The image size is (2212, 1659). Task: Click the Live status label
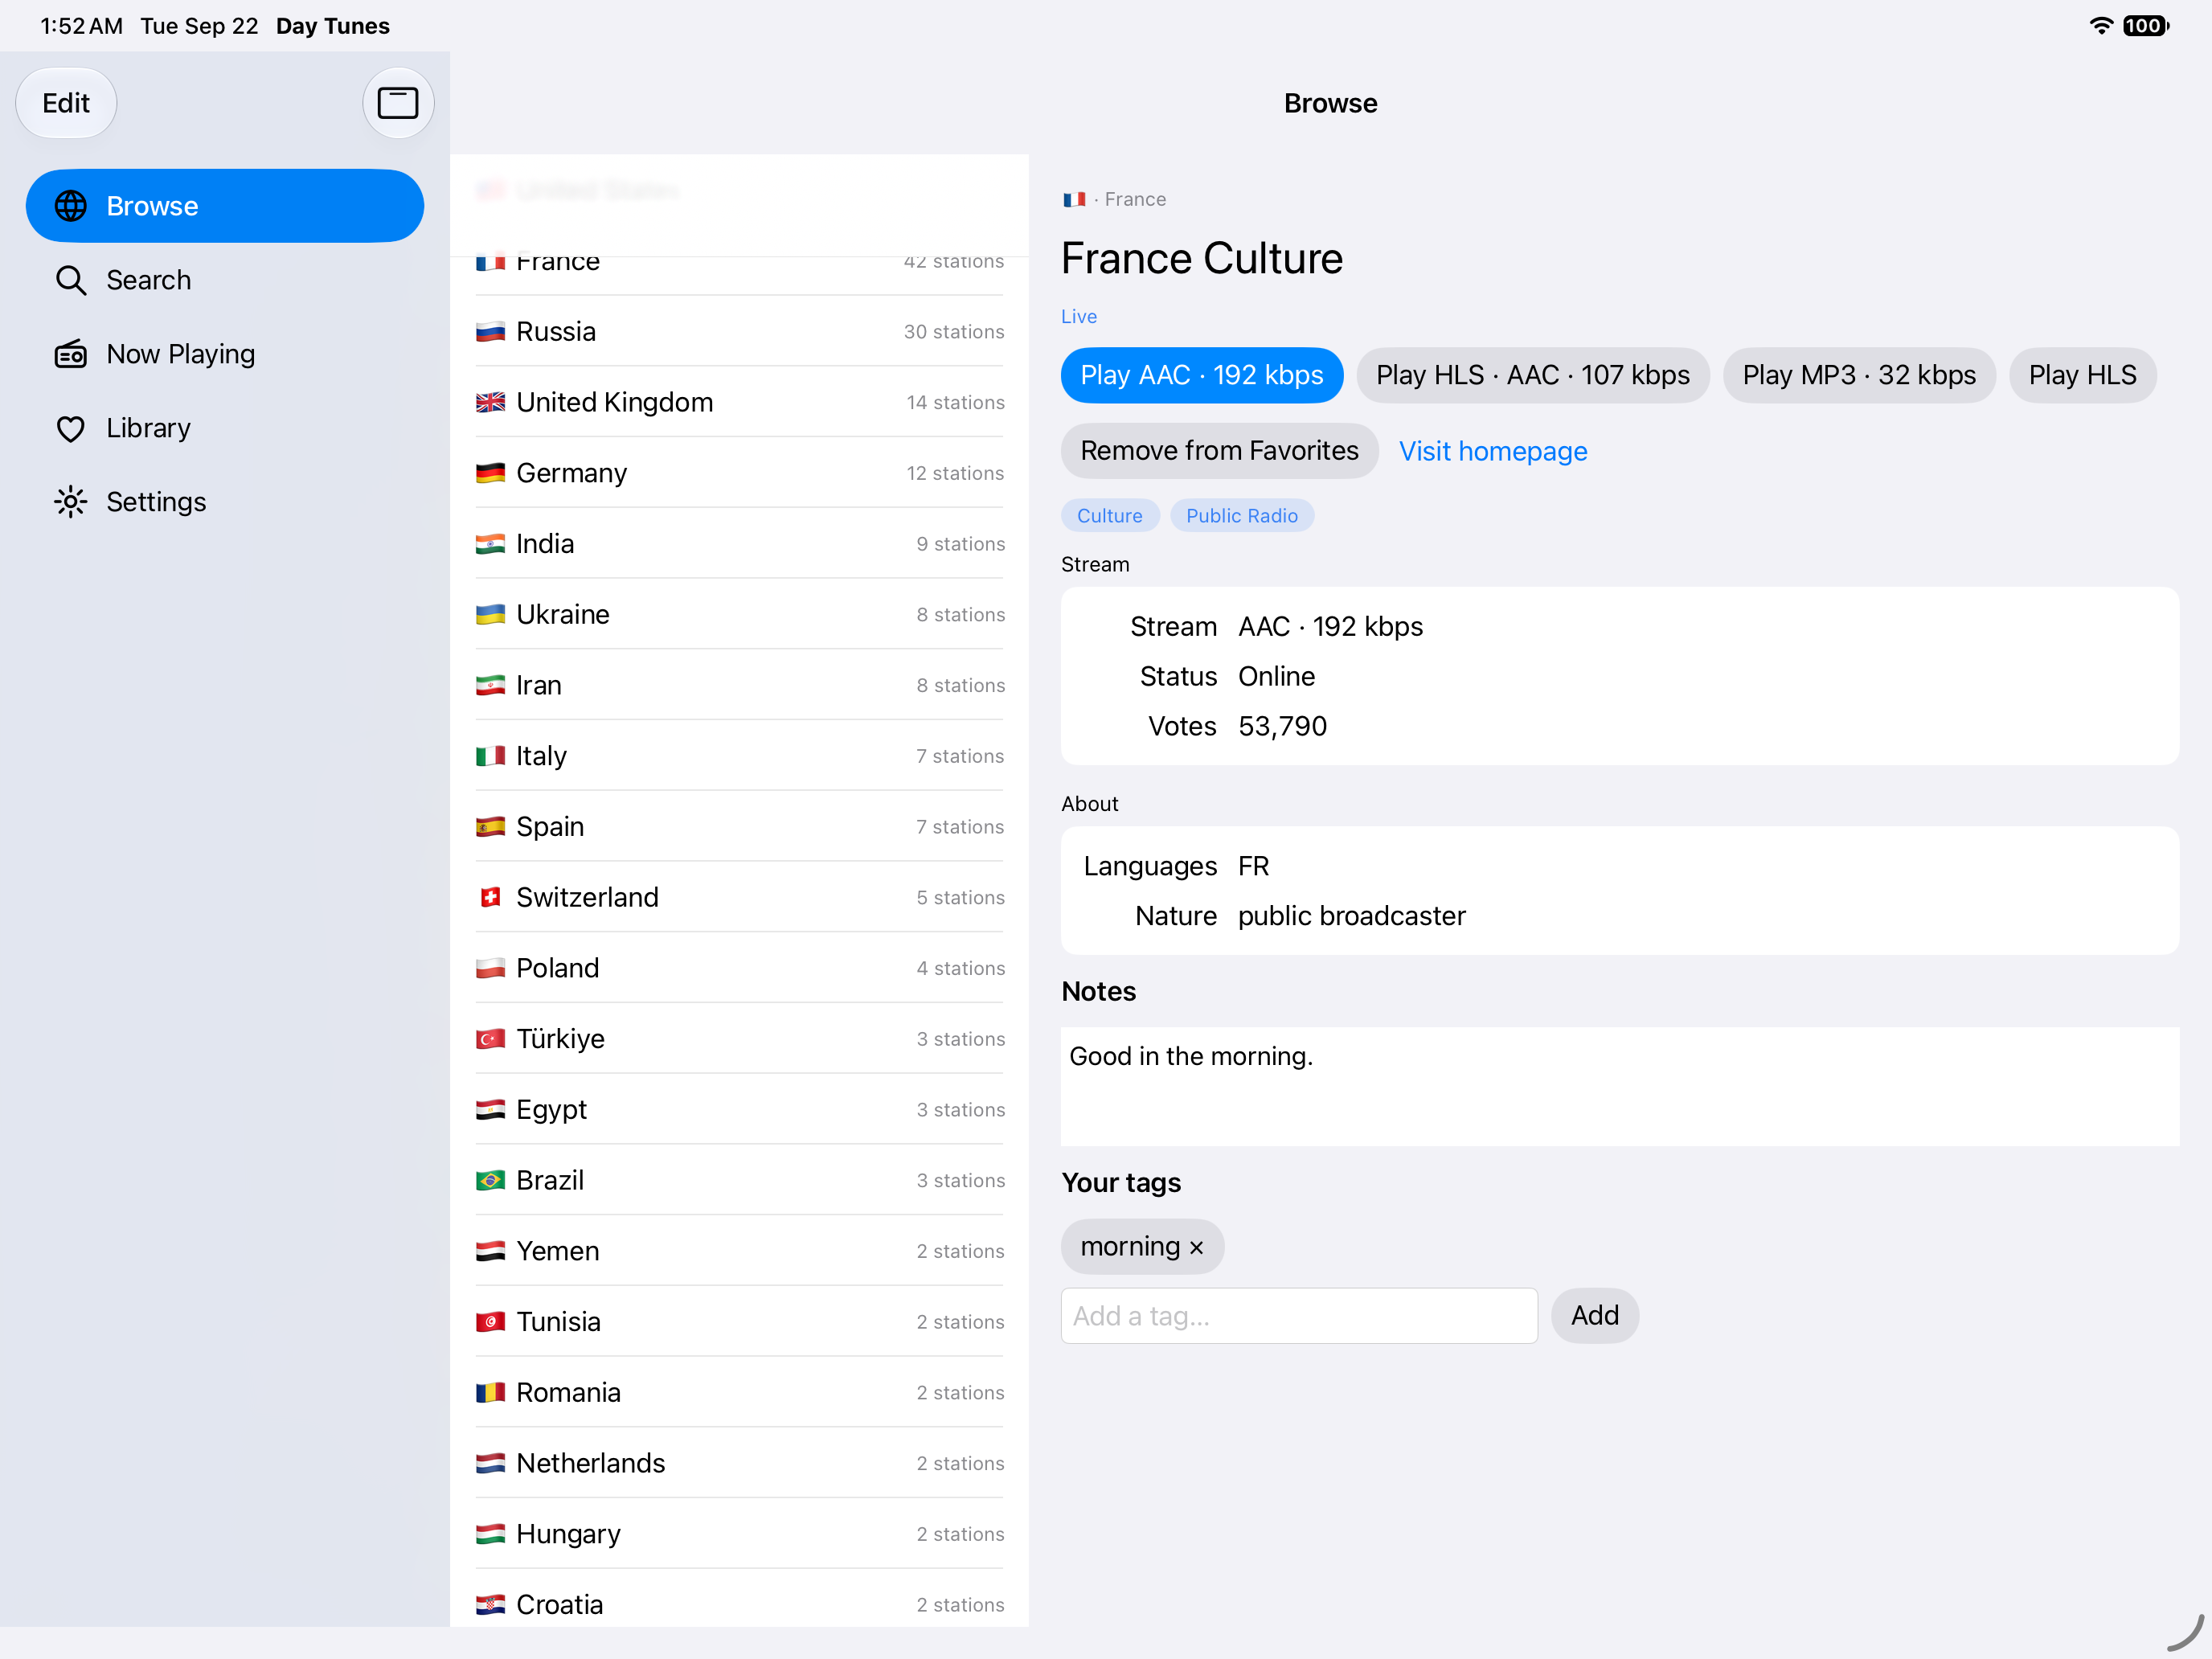[1079, 317]
